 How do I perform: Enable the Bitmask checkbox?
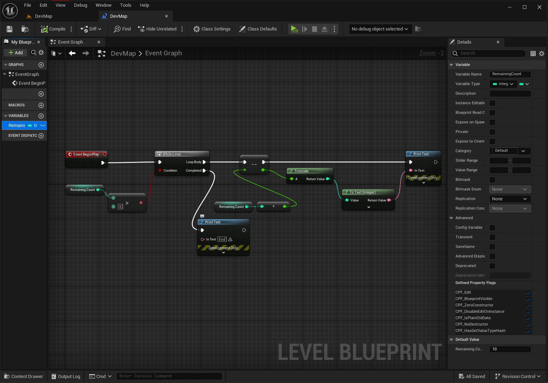tap(492, 180)
